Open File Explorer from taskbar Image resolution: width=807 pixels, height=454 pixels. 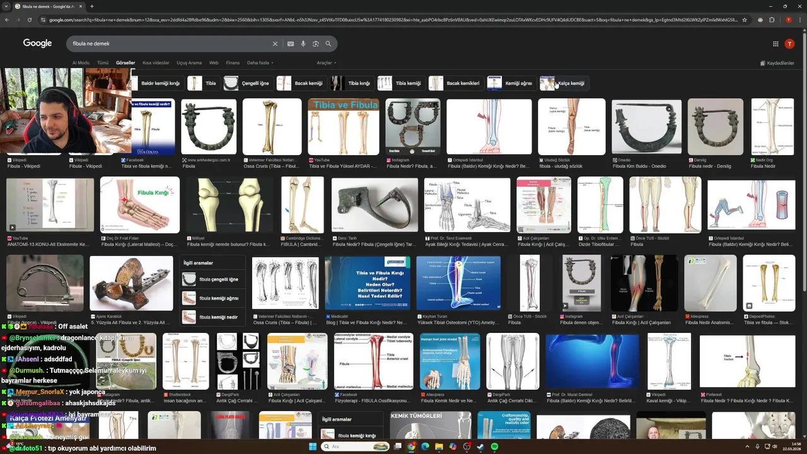(439, 446)
